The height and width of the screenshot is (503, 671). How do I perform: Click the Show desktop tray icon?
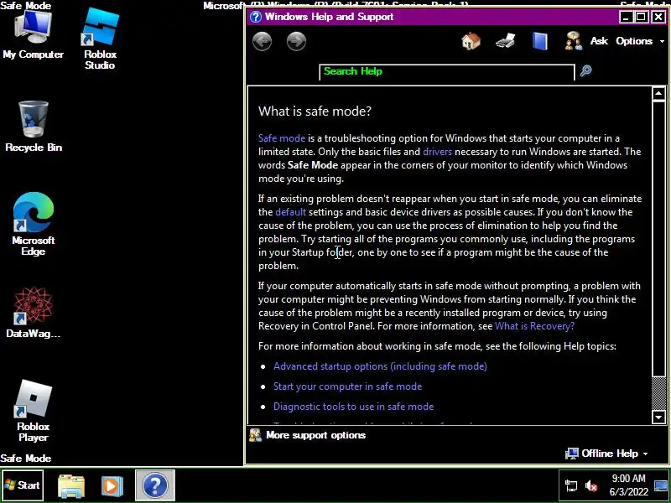point(662,485)
